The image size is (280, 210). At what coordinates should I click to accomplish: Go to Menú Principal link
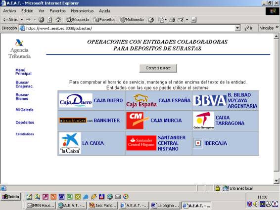23,72
